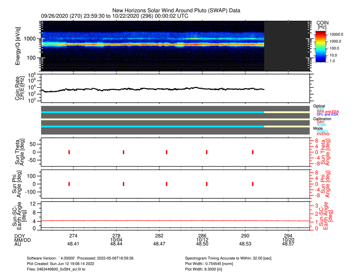Viewport: 356px width, 275px height.
Task: Click the Sun Phi red marker near DOY 278
Action: click(124, 184)
